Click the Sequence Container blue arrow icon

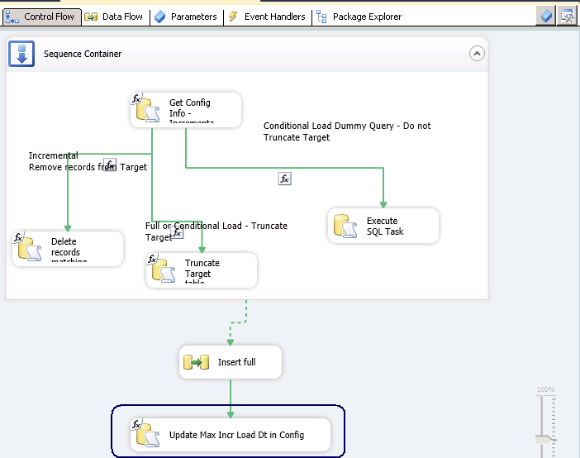tap(21, 54)
